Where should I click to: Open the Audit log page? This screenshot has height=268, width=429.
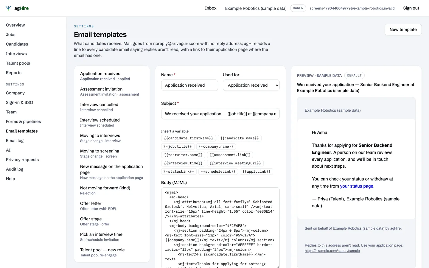pyautogui.click(x=15, y=169)
